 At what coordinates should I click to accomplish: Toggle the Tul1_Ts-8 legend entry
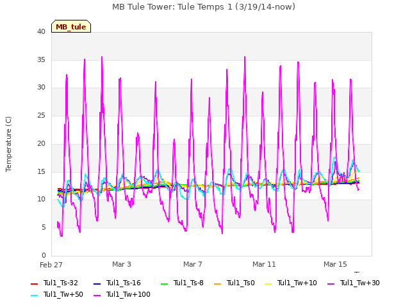[x=182, y=283]
